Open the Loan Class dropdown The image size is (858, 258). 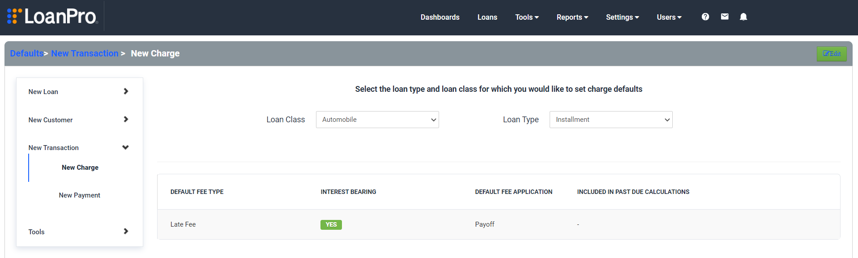pos(377,120)
